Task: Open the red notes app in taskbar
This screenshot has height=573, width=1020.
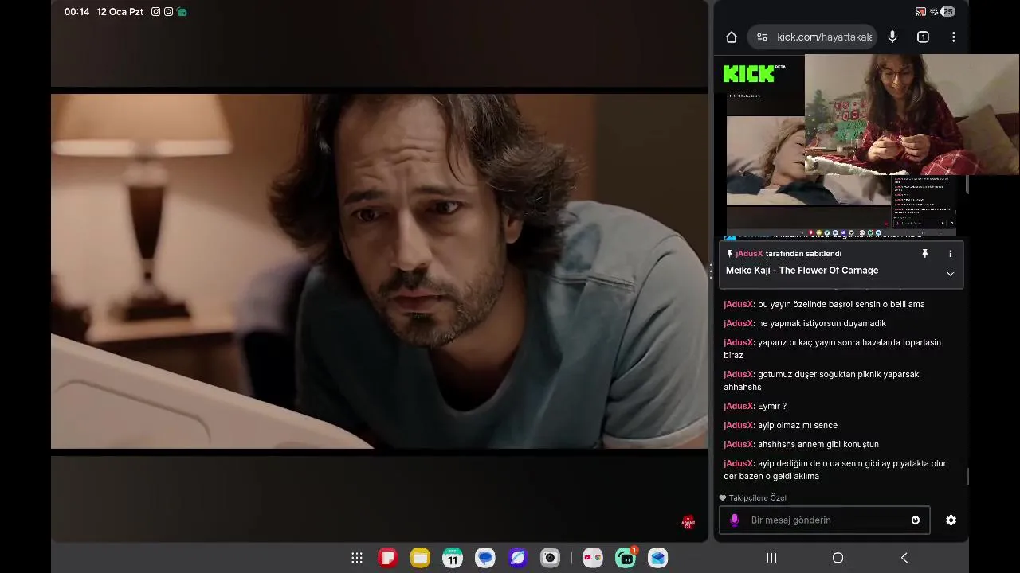Action: [387, 558]
